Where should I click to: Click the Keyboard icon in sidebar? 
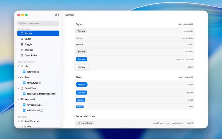(22, 99)
